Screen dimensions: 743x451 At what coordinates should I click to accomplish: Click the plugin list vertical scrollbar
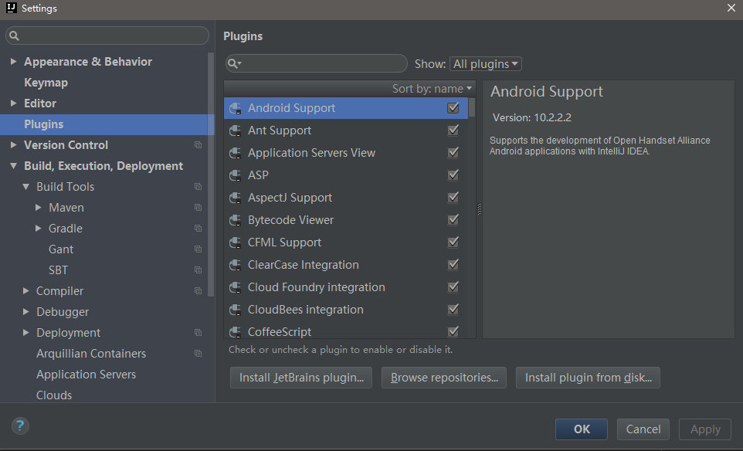point(472,107)
